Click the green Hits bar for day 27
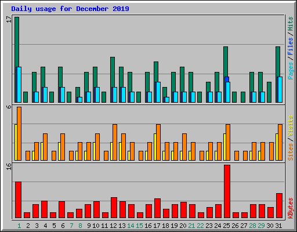Screen dimensions: 297x232 243,97
